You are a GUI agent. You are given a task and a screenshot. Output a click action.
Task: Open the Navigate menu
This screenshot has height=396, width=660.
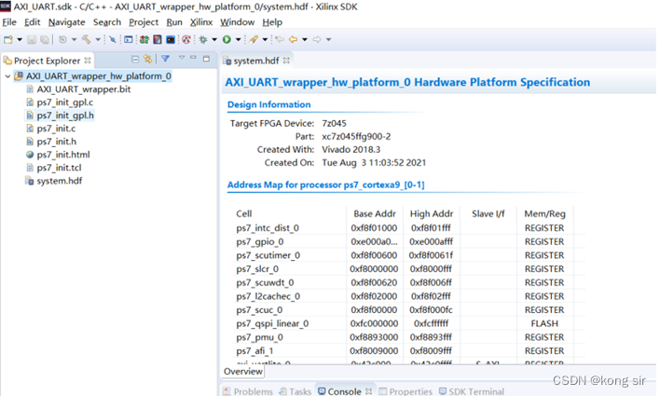[66, 22]
